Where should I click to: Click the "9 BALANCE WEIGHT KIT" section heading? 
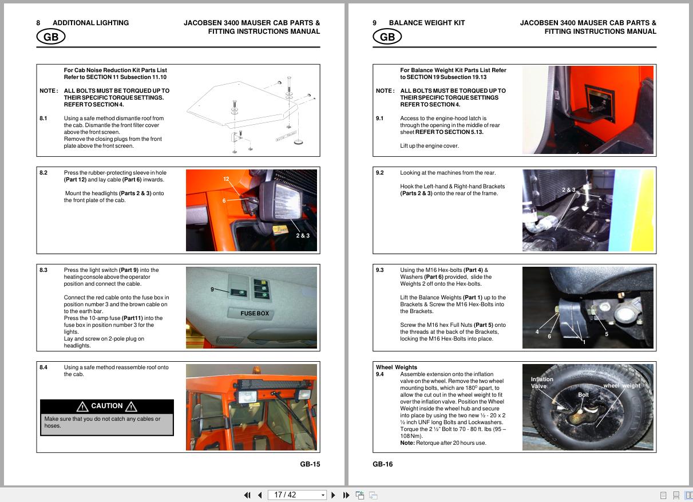(418, 23)
